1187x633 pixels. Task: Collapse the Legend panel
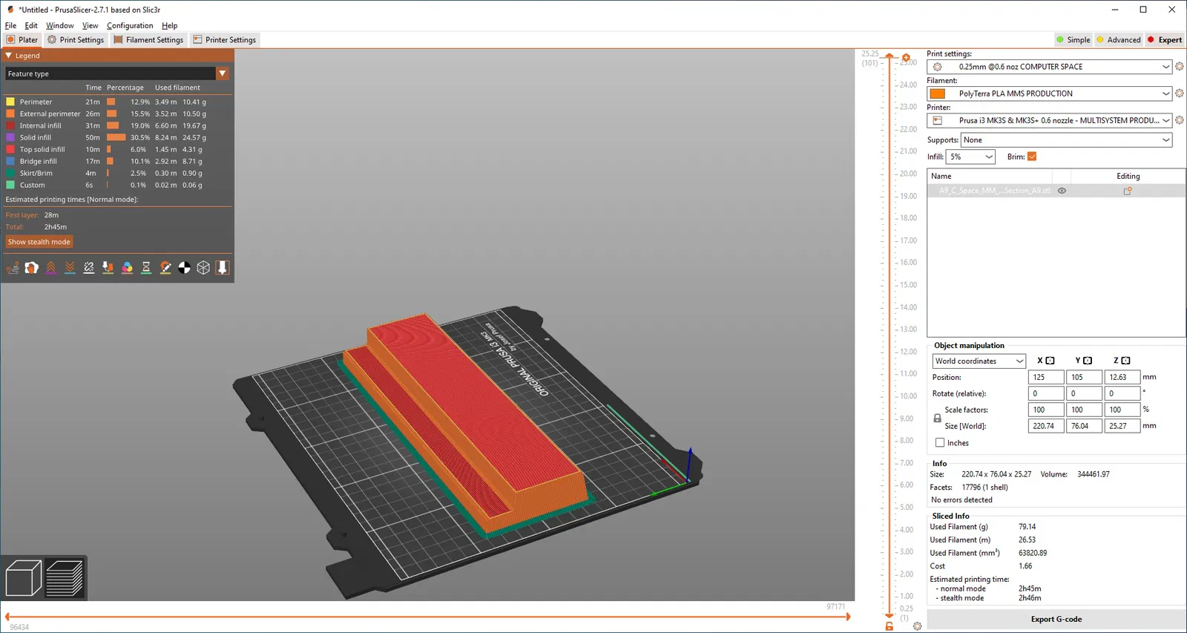click(x=9, y=56)
